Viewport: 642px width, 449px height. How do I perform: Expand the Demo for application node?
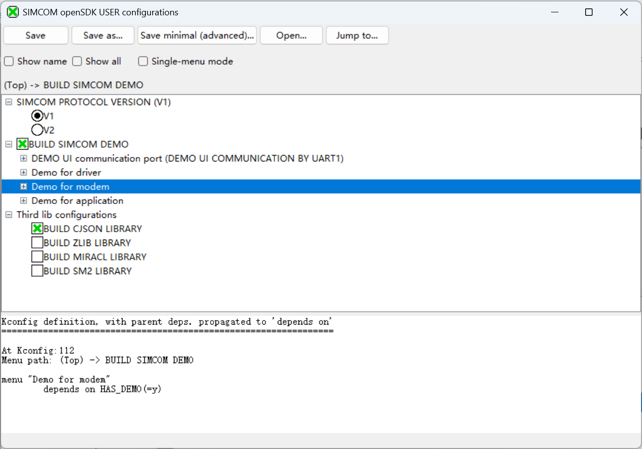[23, 201]
